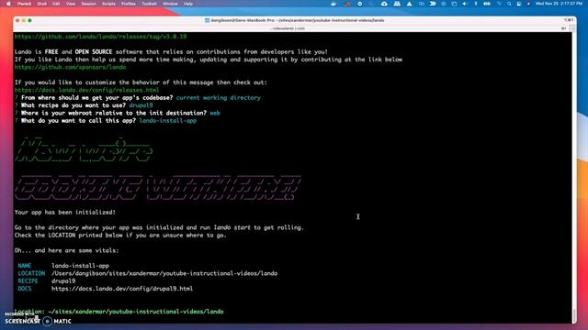Open the volume speaker menu bar icon
Screen dimensions: 588x330
pyautogui.click(x=465, y=4)
